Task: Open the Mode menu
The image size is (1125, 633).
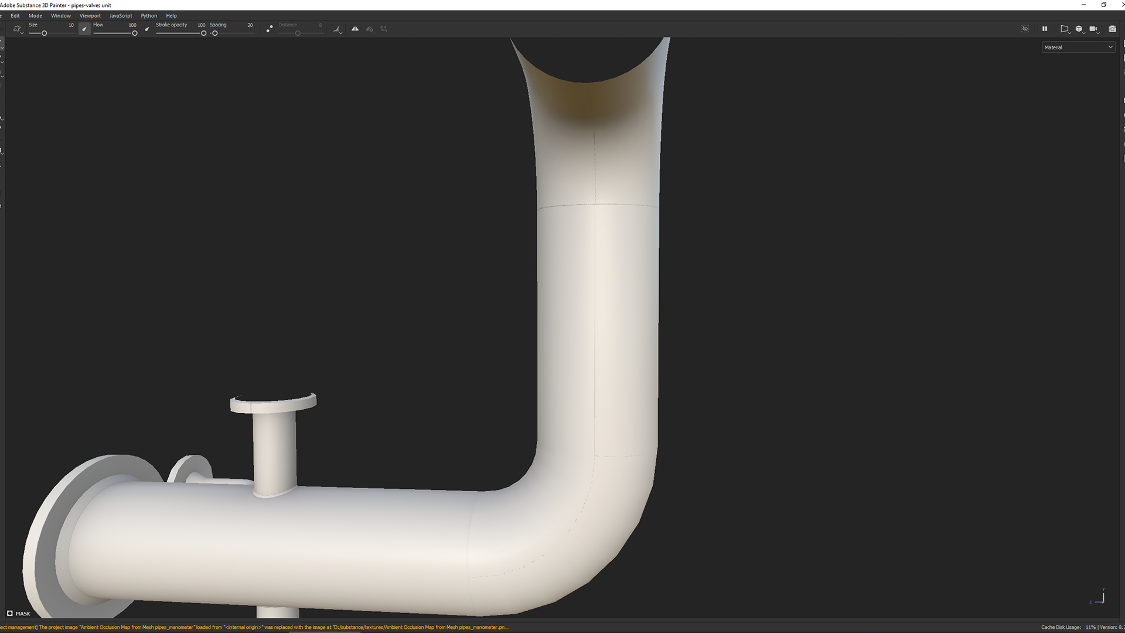Action: 35,16
